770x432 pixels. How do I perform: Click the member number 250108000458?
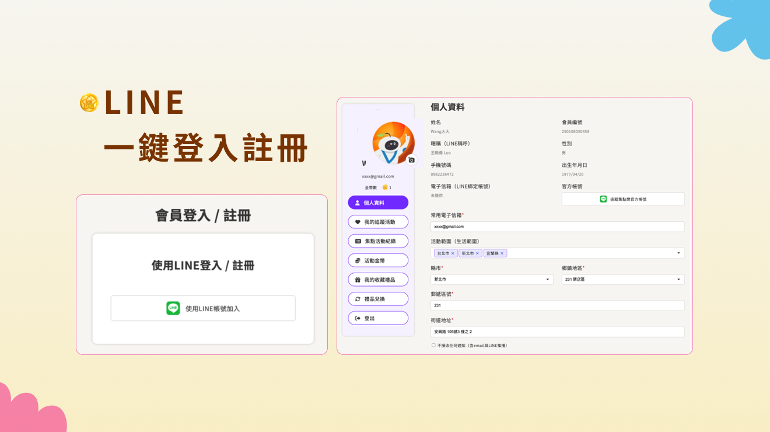click(575, 132)
